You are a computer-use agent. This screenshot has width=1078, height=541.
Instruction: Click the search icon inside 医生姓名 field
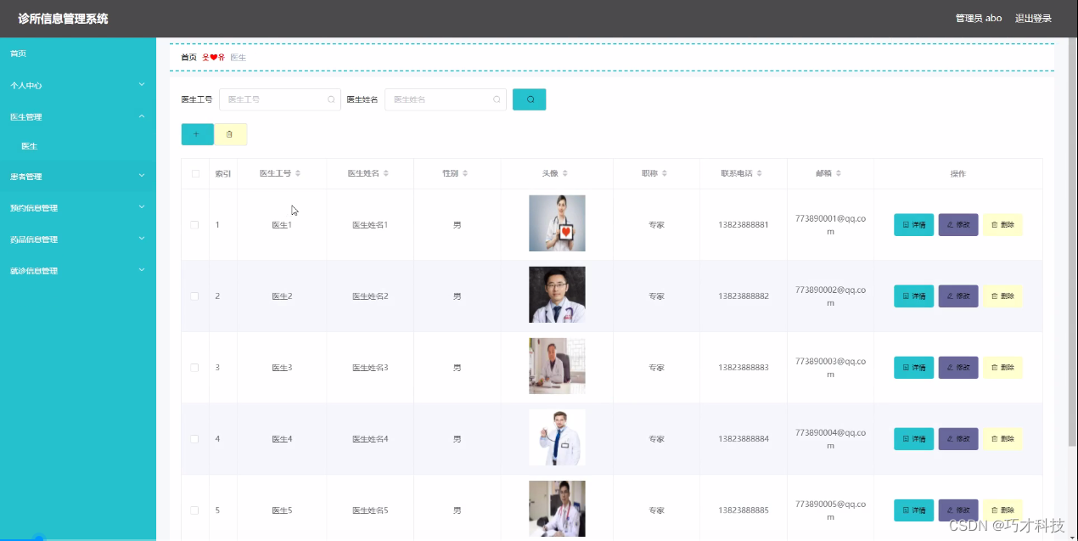497,99
